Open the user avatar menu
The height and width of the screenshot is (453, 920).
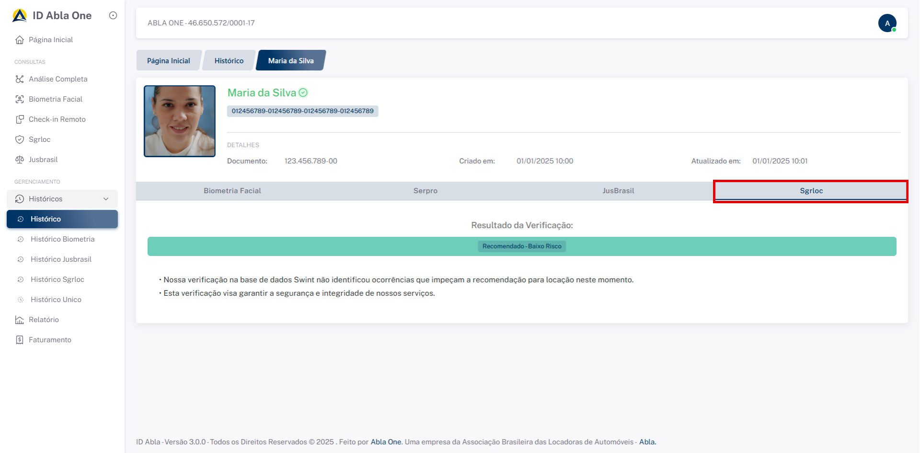(x=887, y=23)
